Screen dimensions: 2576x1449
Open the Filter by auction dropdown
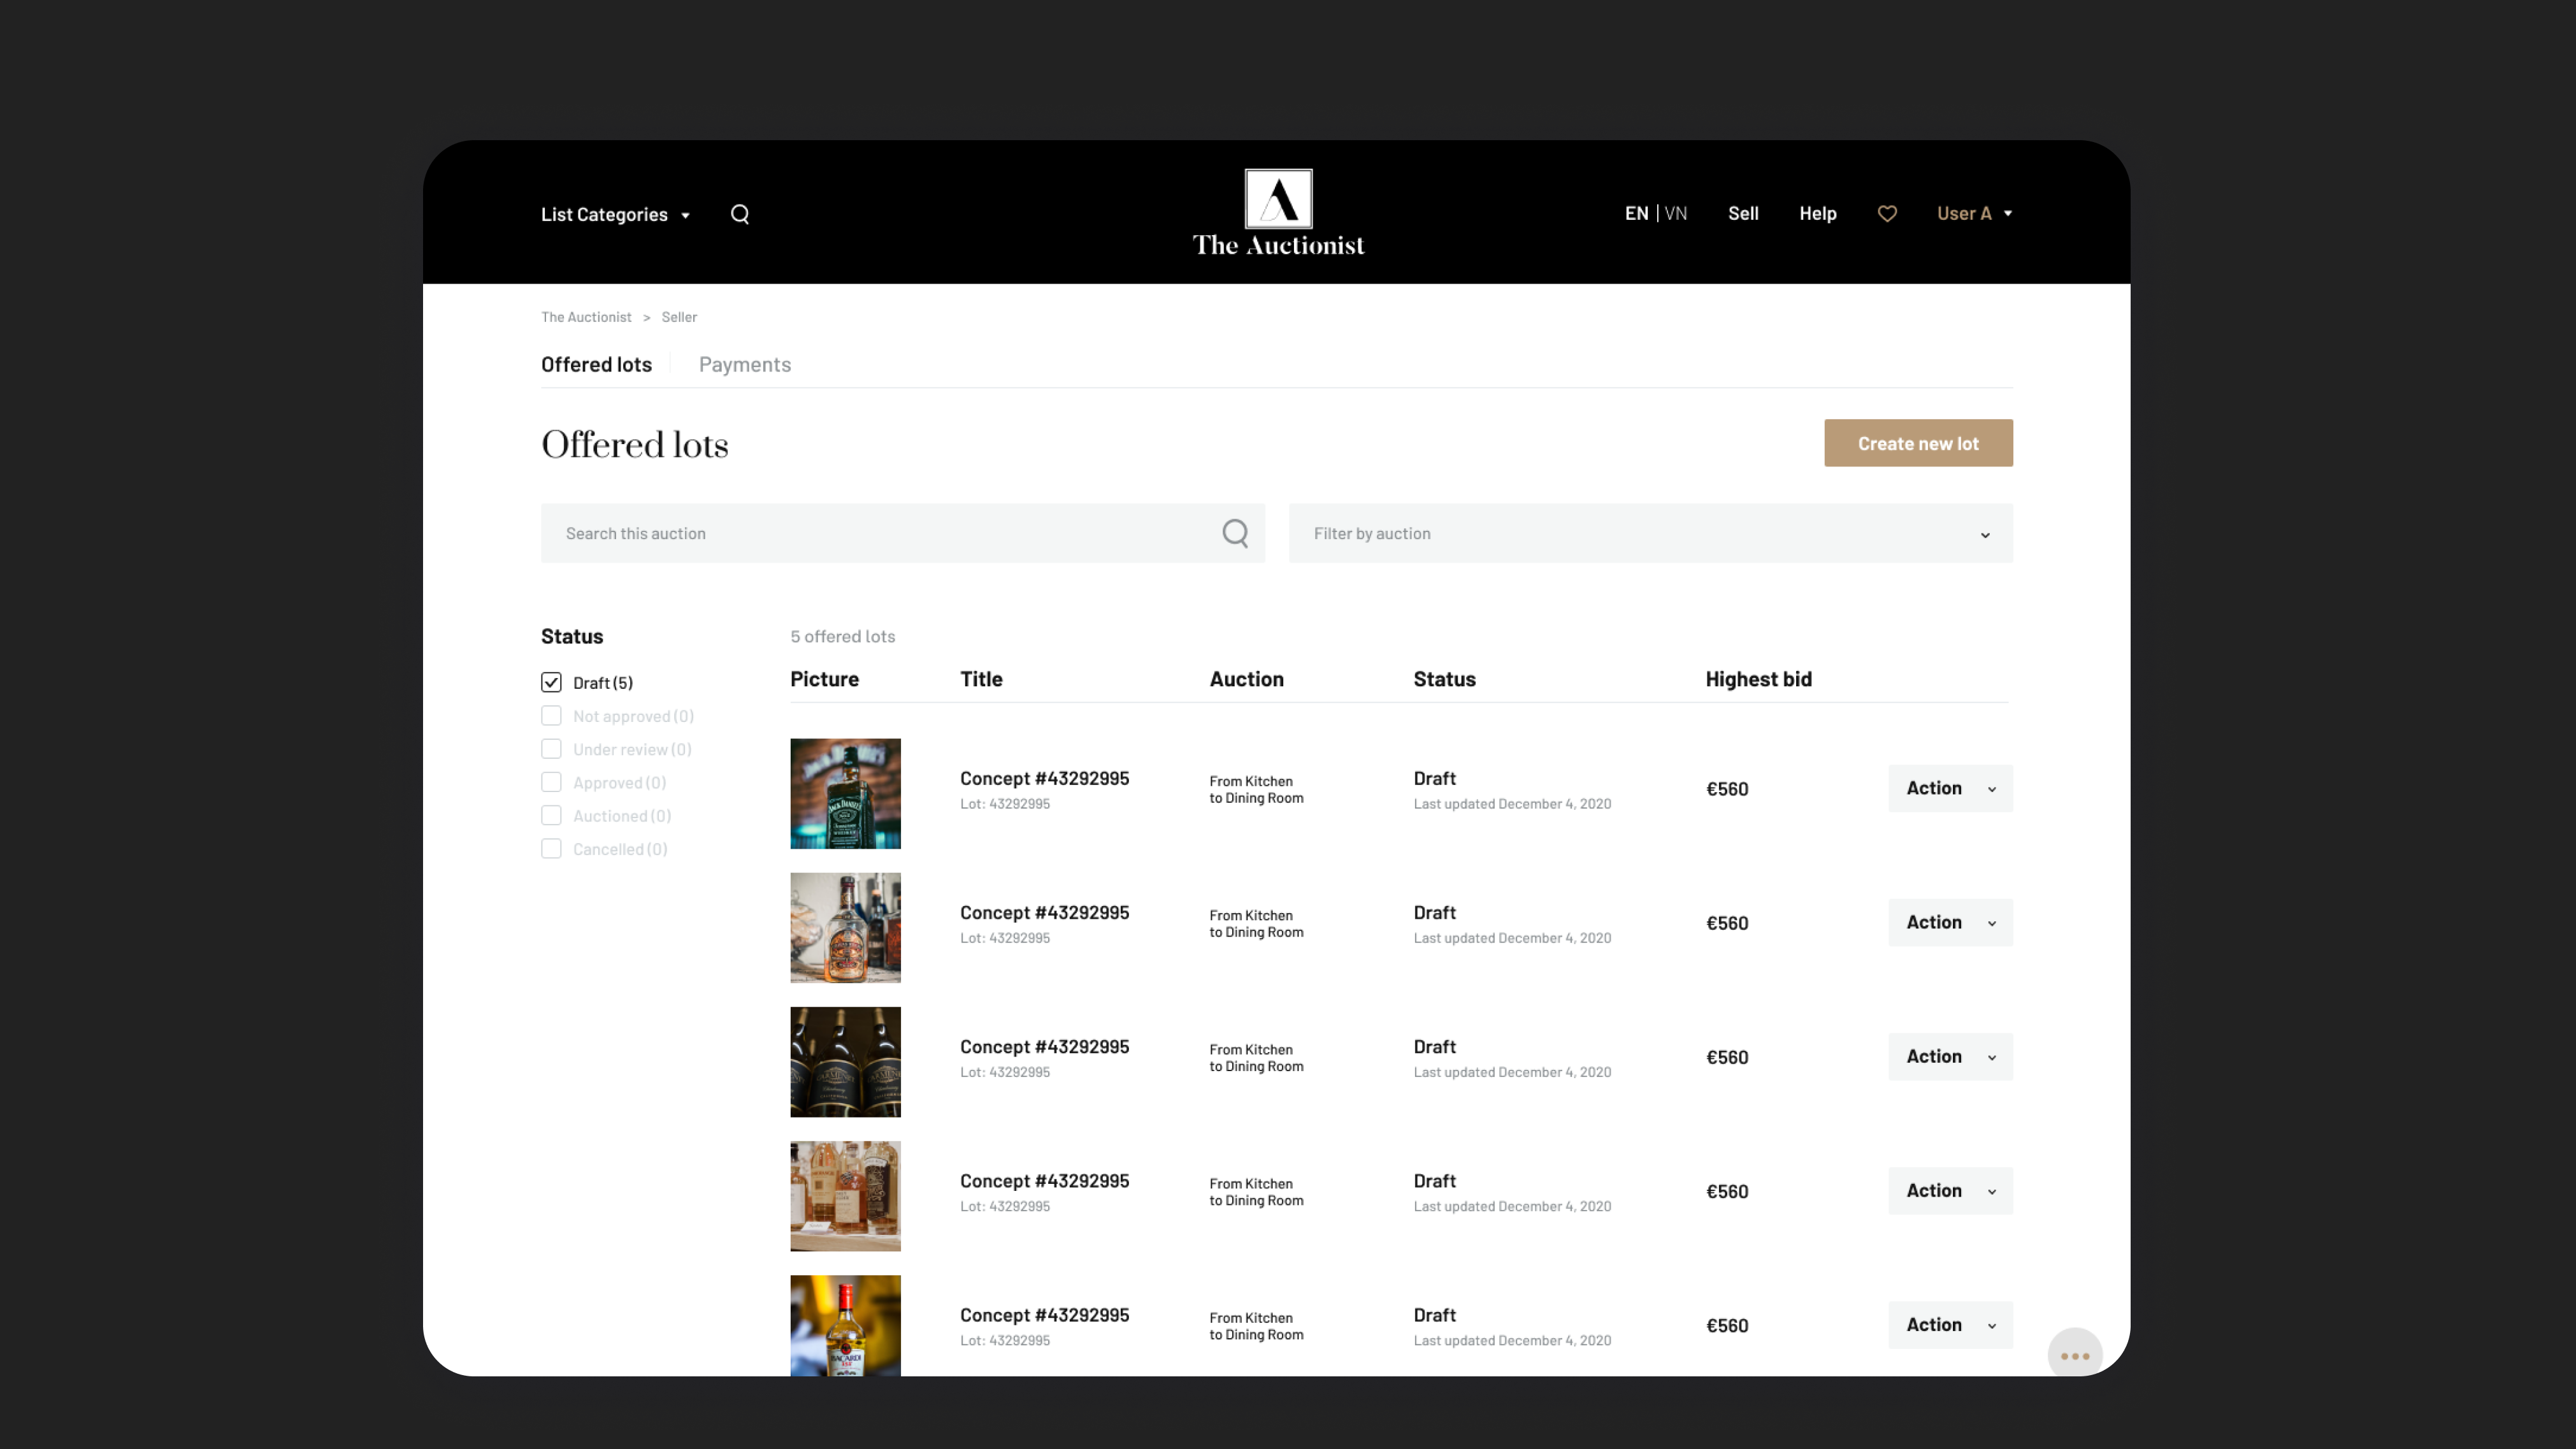pyautogui.click(x=1650, y=533)
